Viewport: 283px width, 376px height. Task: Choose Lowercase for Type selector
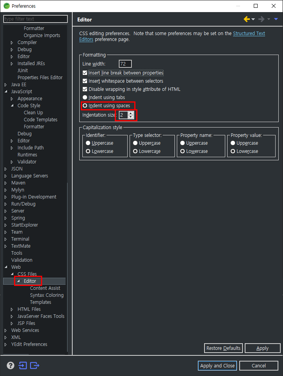click(135, 151)
